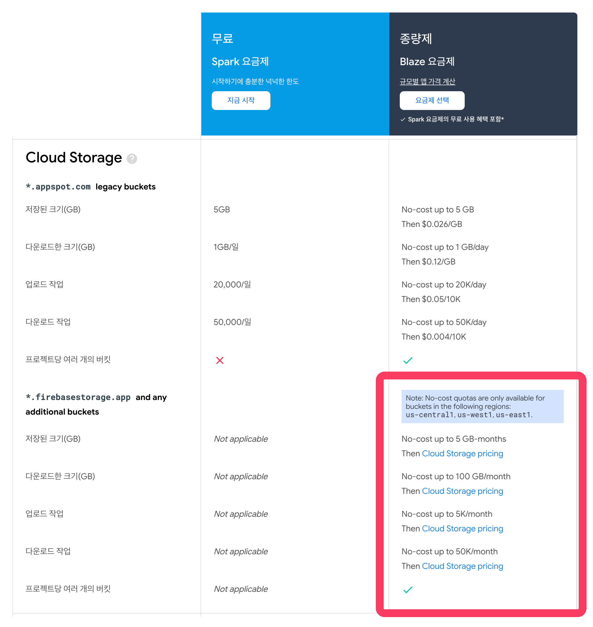Viewport: 593px width, 627px height.
Task: Click the 'Then $0.05/10K' price
Action: point(431,299)
